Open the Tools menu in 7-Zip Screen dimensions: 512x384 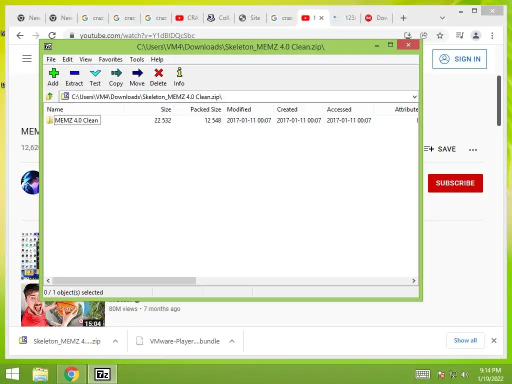click(136, 59)
